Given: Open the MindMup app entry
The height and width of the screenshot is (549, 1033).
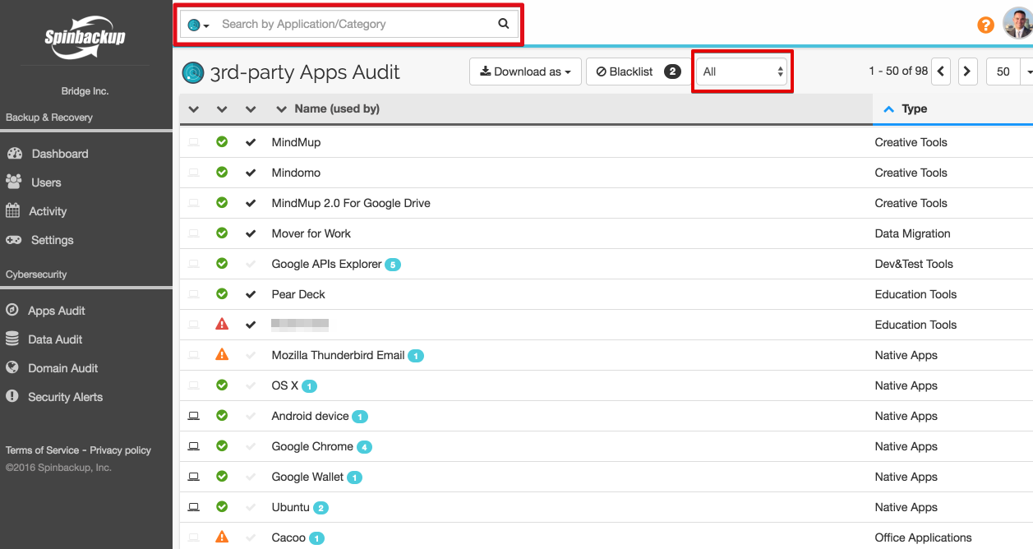Looking at the screenshot, I should point(296,142).
